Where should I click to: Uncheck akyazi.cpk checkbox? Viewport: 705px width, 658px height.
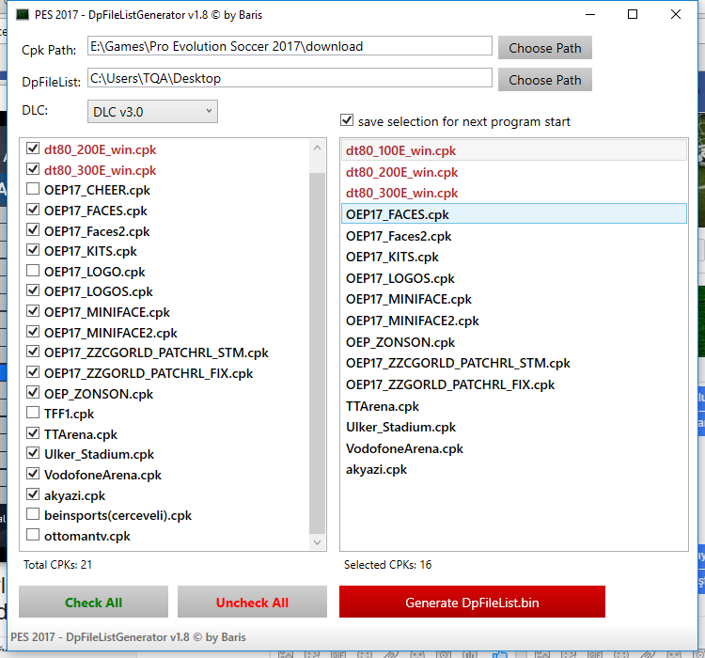coord(33,494)
